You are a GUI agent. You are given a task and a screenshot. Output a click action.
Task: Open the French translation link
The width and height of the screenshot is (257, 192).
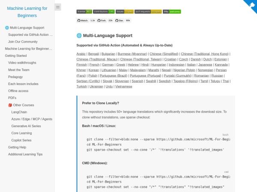coord(94,65)
